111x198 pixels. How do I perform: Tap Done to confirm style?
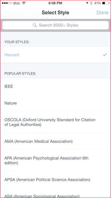(102, 12)
